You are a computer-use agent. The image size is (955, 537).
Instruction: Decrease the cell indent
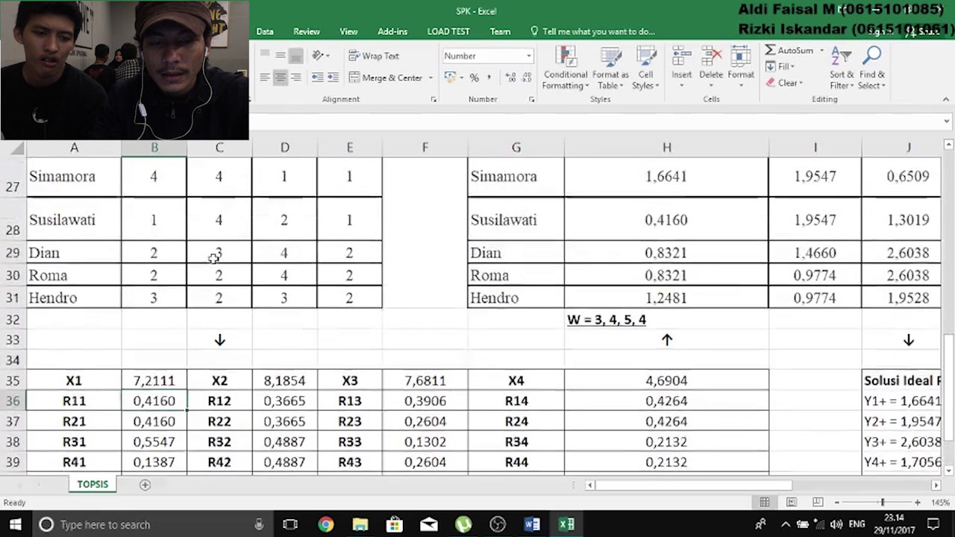tap(318, 78)
